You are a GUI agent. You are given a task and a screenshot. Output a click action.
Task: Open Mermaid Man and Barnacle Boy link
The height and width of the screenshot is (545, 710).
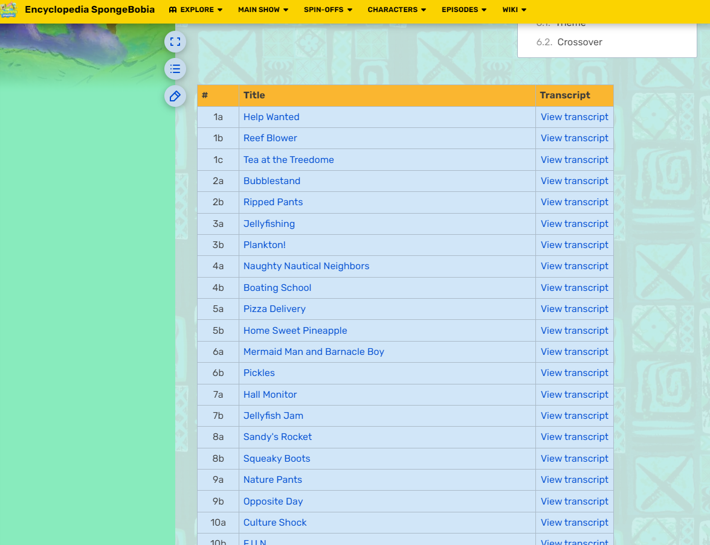(x=314, y=352)
